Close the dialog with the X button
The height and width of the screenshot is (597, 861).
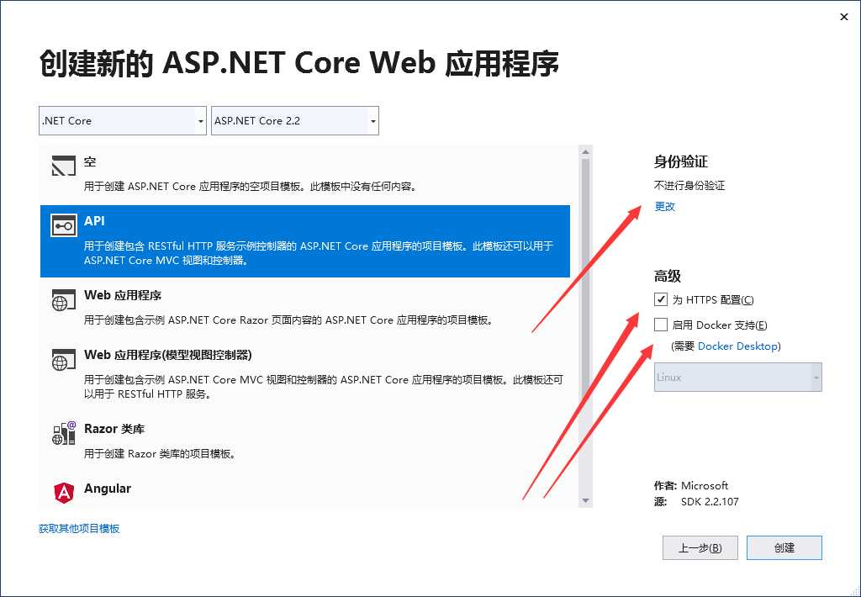tap(844, 17)
